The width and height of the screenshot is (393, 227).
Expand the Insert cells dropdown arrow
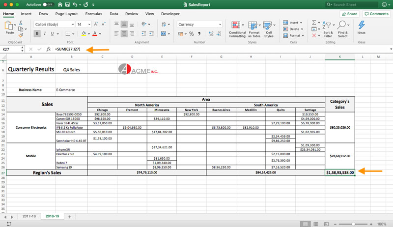pos(301,23)
